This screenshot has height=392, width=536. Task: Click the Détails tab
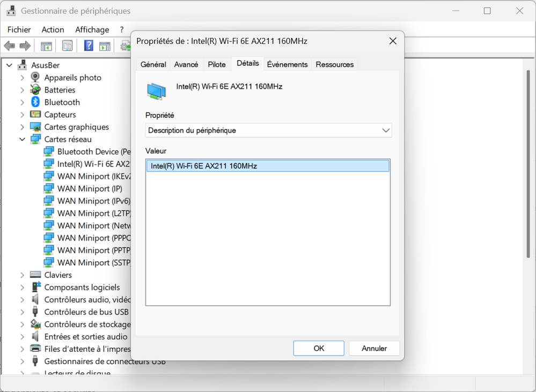(248, 63)
